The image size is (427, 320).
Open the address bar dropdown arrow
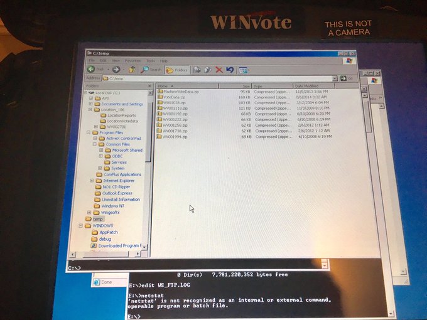point(335,78)
